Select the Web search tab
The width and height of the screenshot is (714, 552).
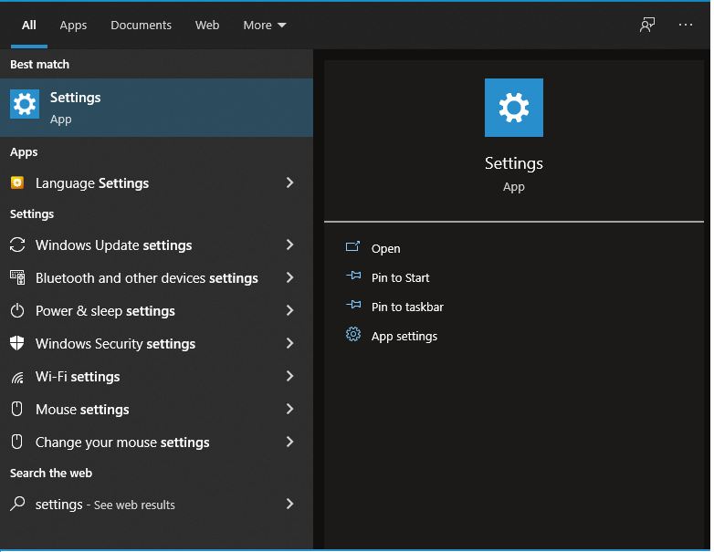point(207,25)
